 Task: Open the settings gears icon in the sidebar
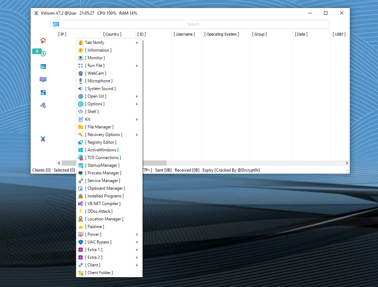coord(43,105)
